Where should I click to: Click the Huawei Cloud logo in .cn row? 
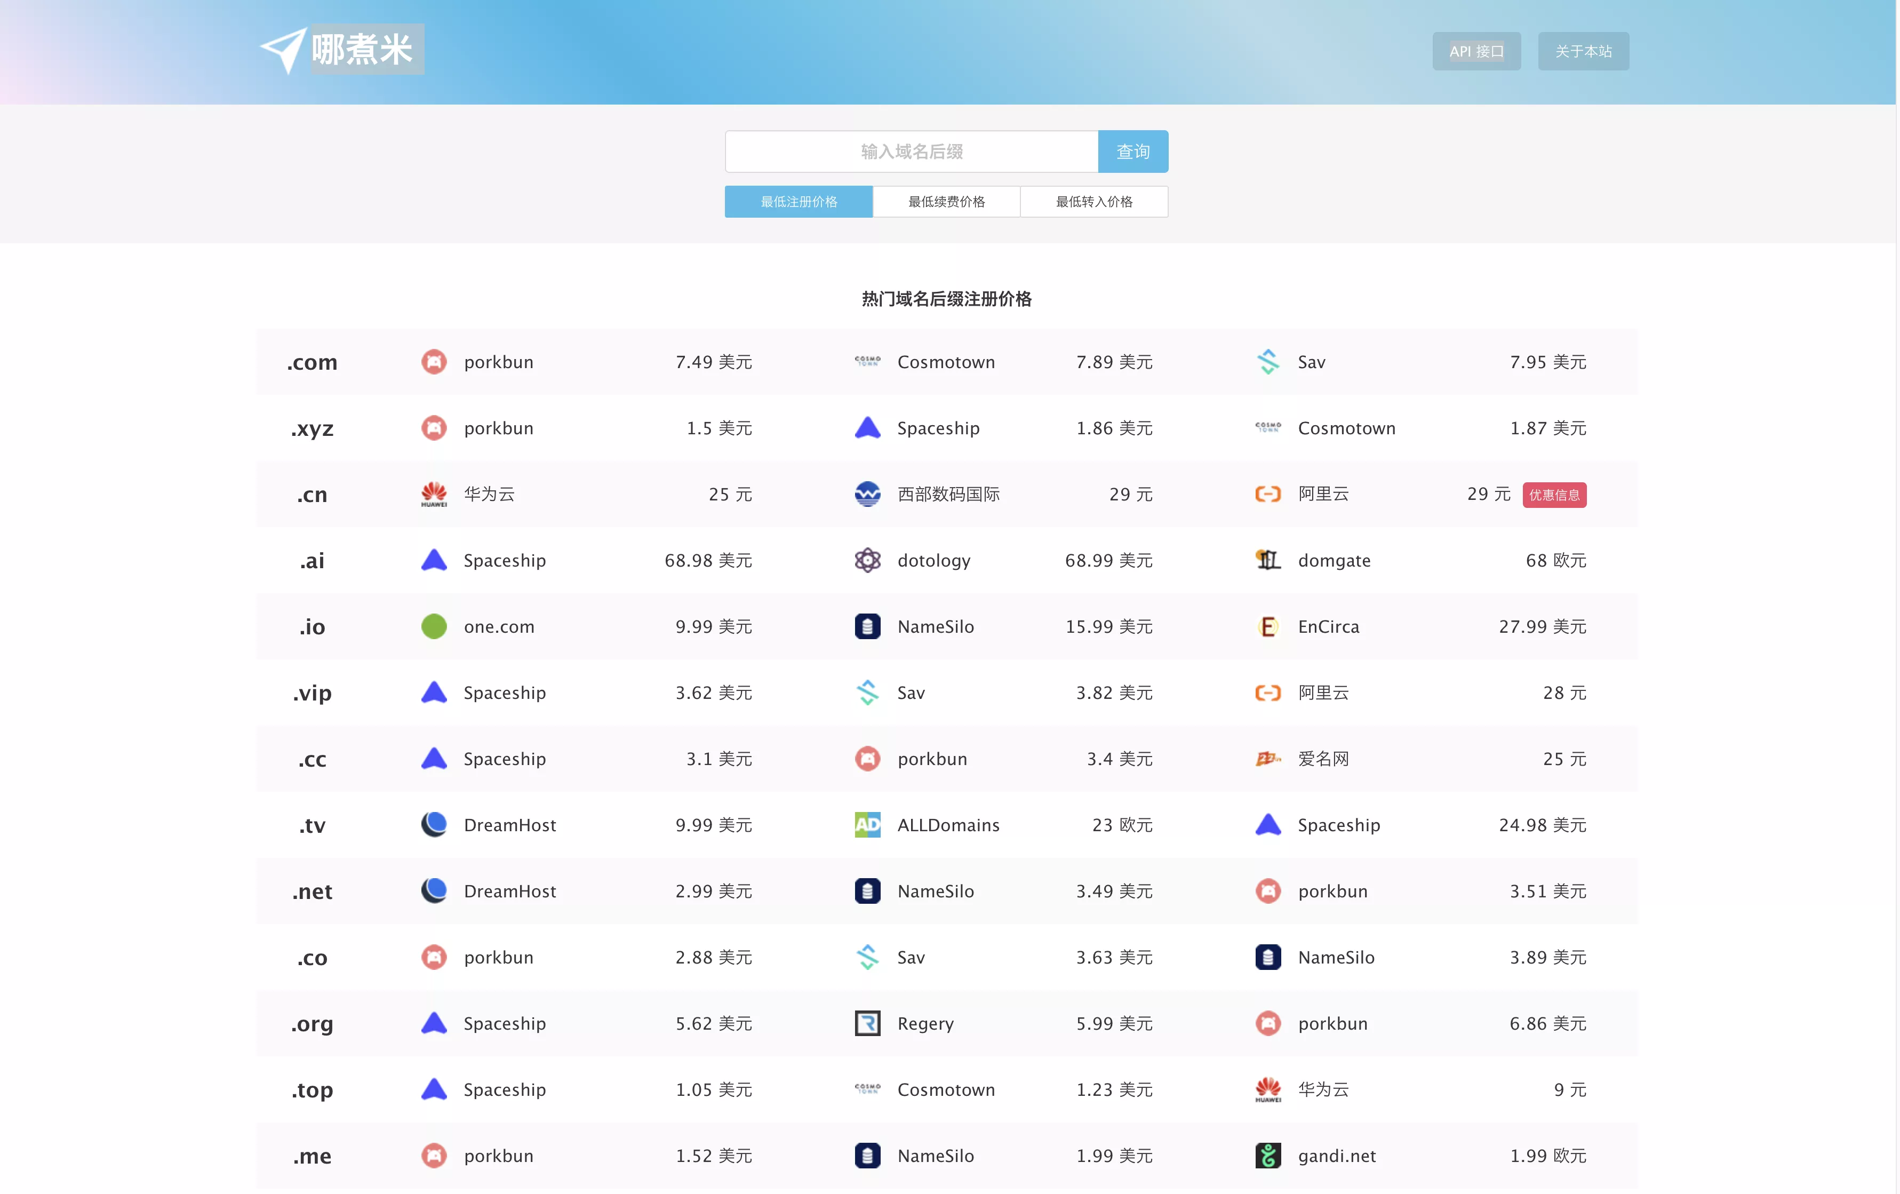coord(434,495)
